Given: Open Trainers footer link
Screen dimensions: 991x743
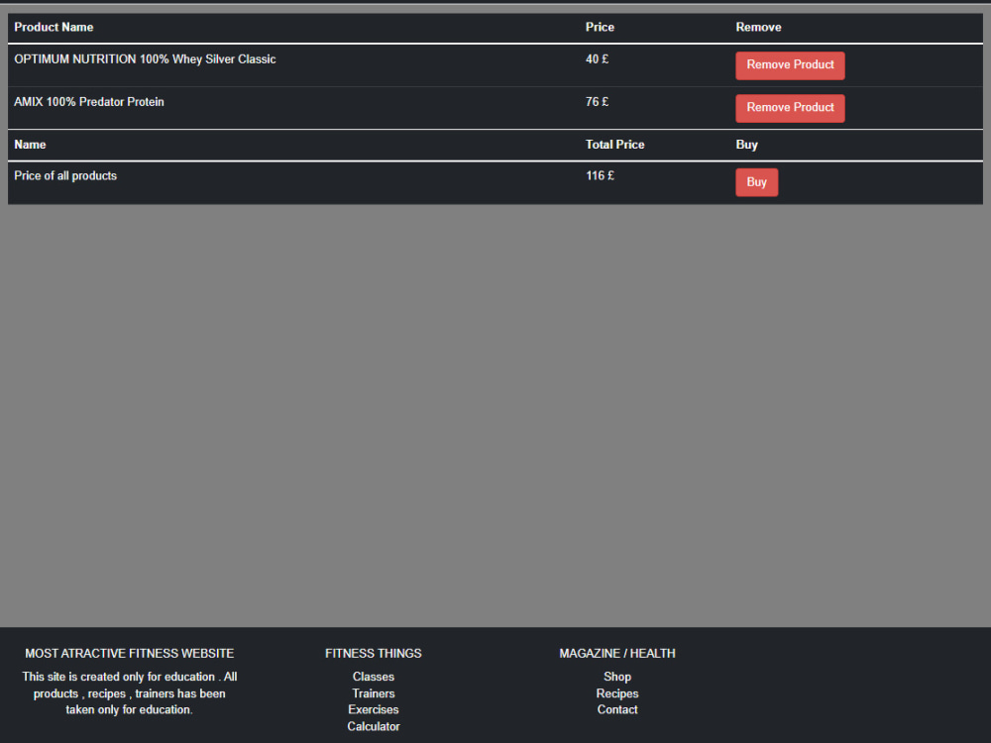Looking at the screenshot, I should pos(373,693).
